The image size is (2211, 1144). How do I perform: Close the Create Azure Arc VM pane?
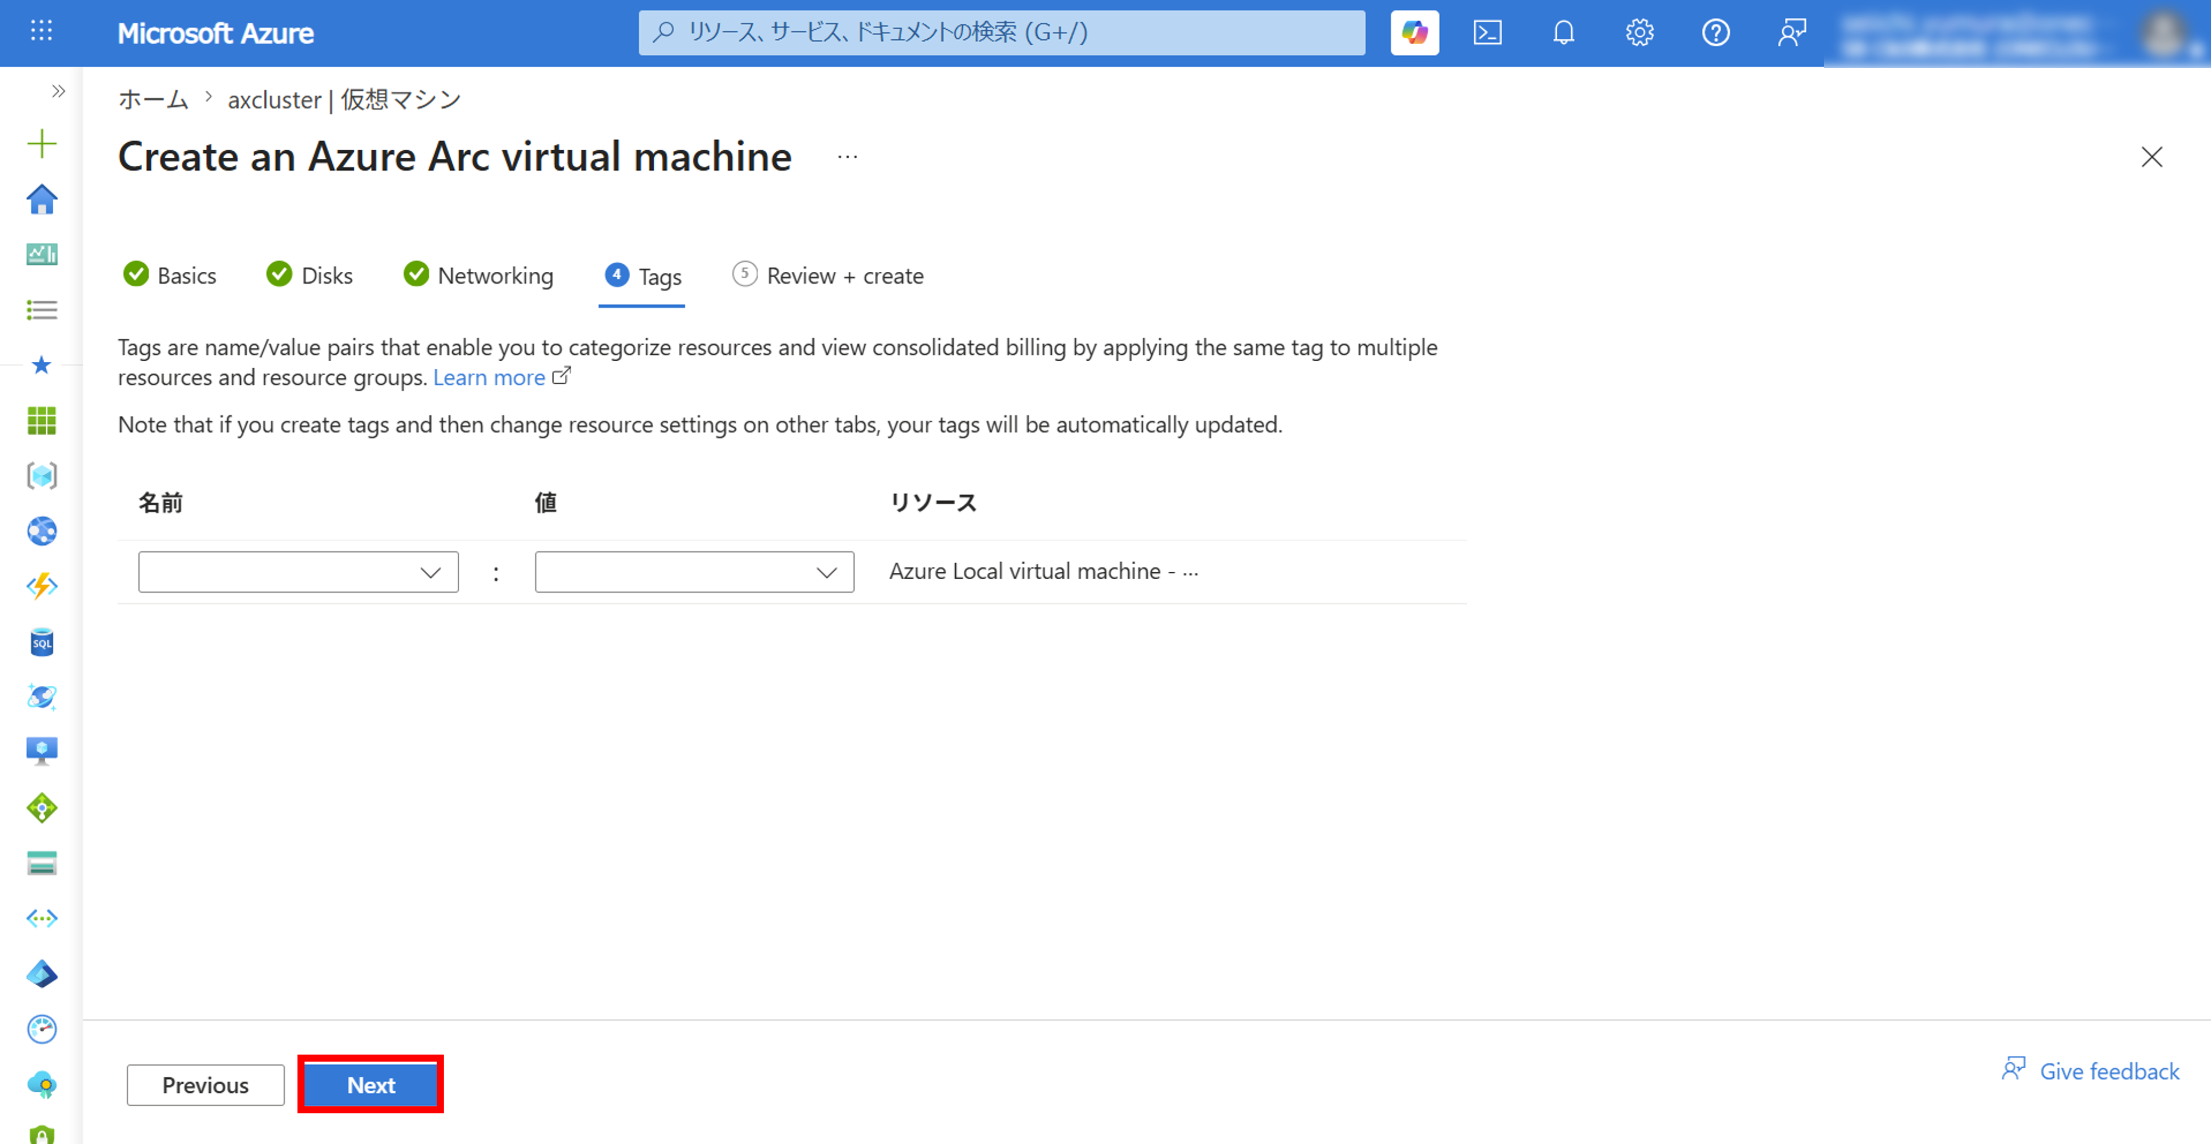(x=2151, y=157)
